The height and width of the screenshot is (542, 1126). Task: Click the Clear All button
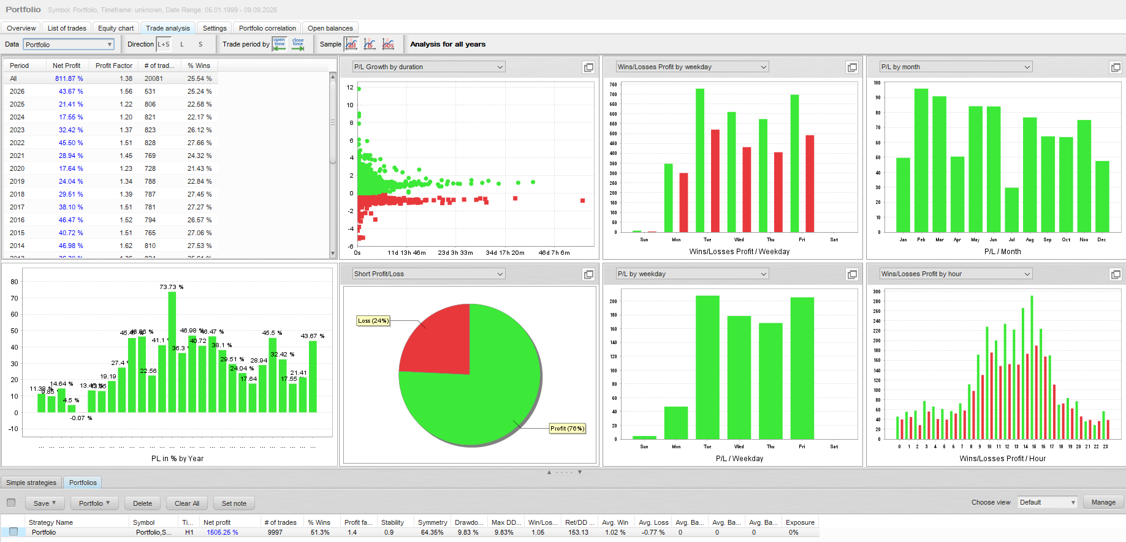coord(187,503)
